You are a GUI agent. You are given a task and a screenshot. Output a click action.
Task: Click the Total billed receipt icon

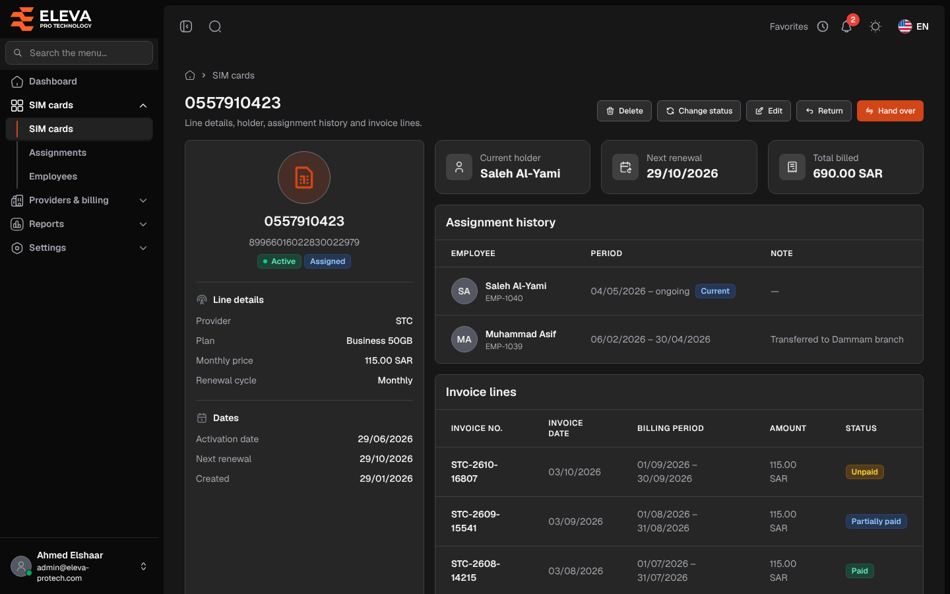pyautogui.click(x=792, y=167)
